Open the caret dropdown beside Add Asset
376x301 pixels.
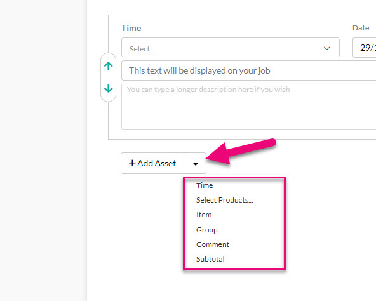(x=195, y=163)
